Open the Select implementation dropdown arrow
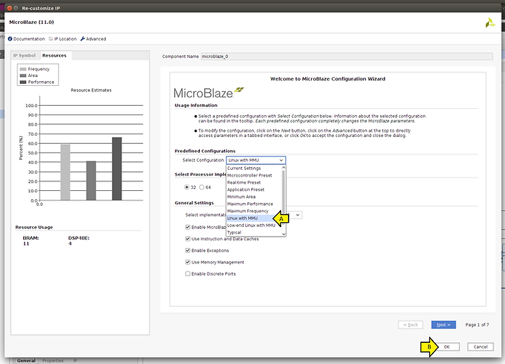The width and height of the screenshot is (505, 364). 298,215
